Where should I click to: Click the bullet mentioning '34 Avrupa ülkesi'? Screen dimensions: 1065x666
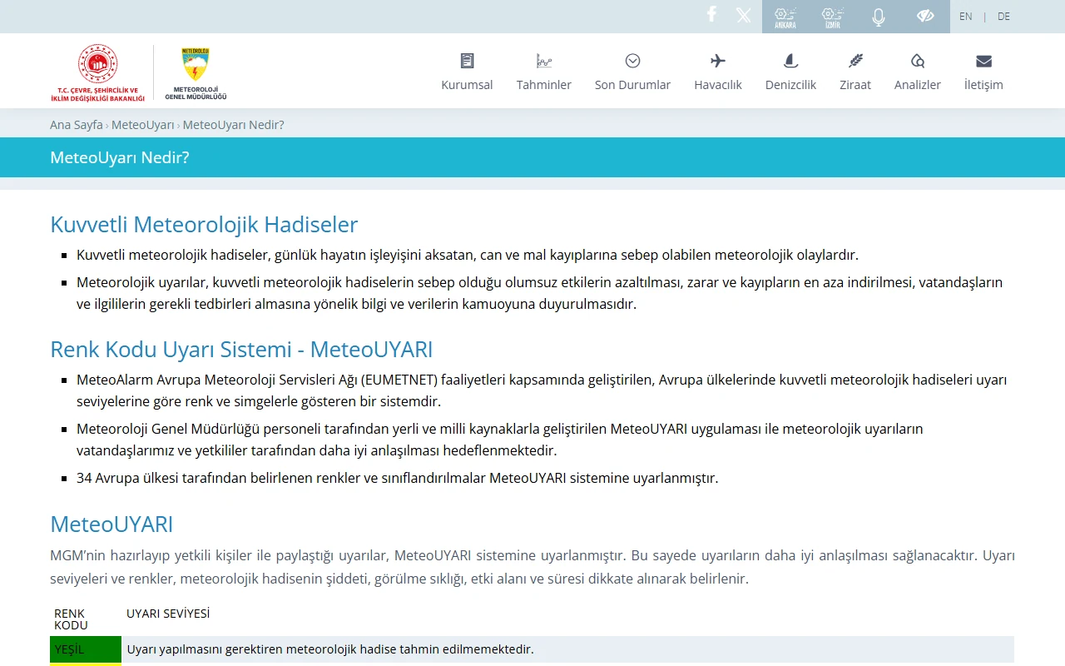(397, 478)
